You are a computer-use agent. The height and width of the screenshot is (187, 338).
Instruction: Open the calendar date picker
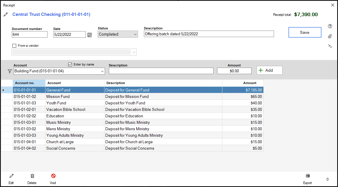(90, 35)
